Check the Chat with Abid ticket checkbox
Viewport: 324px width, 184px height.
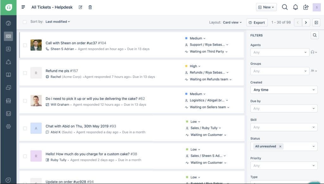25,128
